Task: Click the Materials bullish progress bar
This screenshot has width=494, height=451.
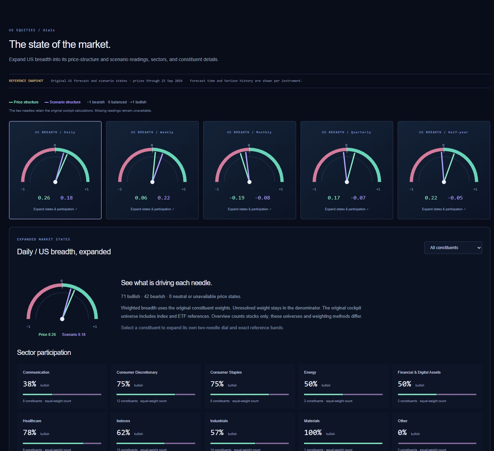Action: pos(343,443)
